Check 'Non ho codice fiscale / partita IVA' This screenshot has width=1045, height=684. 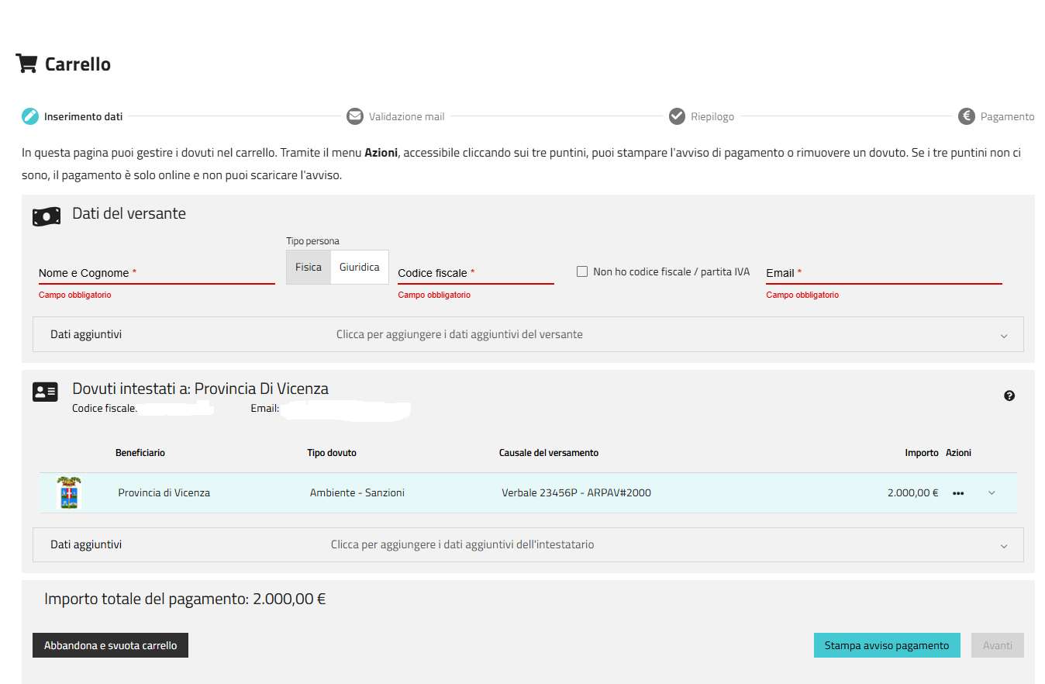[582, 271]
